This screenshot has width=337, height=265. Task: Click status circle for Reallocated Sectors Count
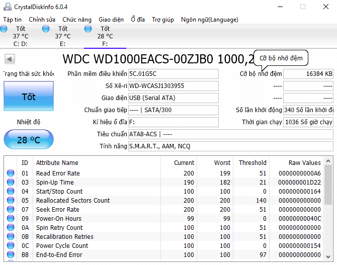coord(11,200)
